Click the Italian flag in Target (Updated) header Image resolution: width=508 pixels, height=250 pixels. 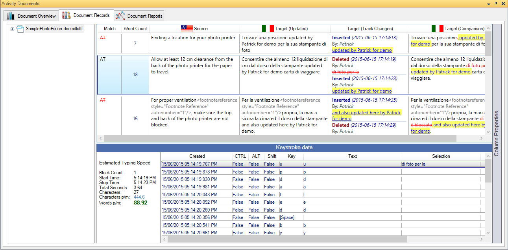click(x=268, y=29)
